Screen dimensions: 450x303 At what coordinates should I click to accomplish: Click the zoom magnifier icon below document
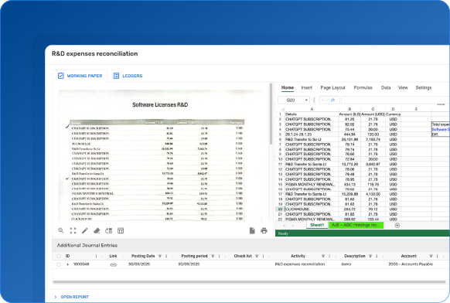click(x=61, y=230)
